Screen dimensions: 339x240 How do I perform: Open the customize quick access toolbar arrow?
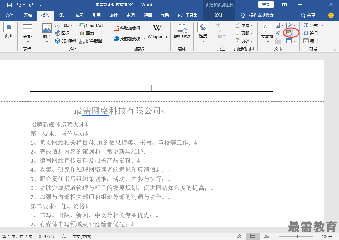41,5
